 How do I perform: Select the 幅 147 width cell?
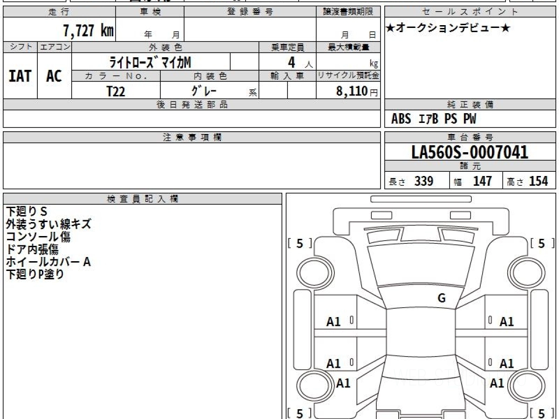[x=476, y=181]
